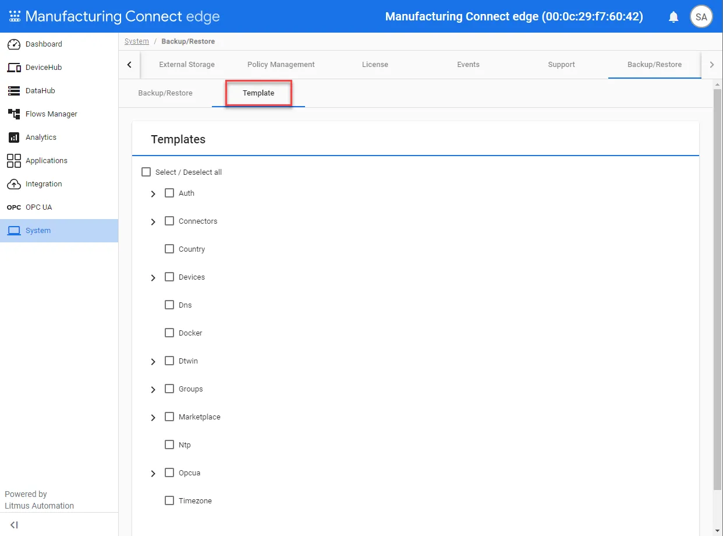This screenshot has width=723, height=536.
Task: Click the Analytics chart icon
Action: point(14,137)
